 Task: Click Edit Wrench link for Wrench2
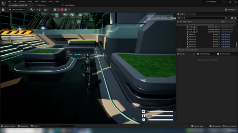226,37
